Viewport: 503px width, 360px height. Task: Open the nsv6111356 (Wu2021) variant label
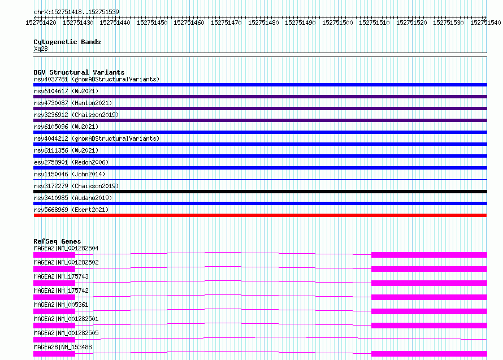[66, 150]
